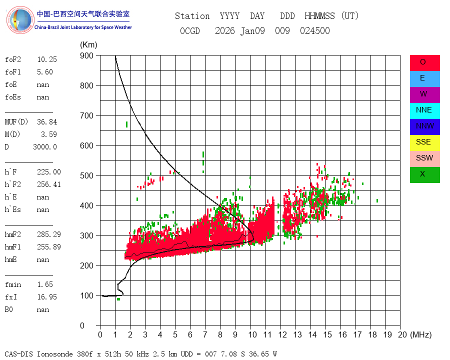
Task: Click the MUF(D) value 36.84
Action: 47,122
